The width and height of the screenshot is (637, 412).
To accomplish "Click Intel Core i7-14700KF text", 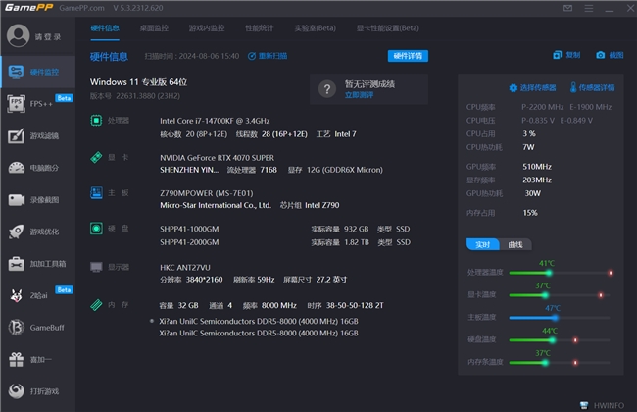I will [x=215, y=121].
